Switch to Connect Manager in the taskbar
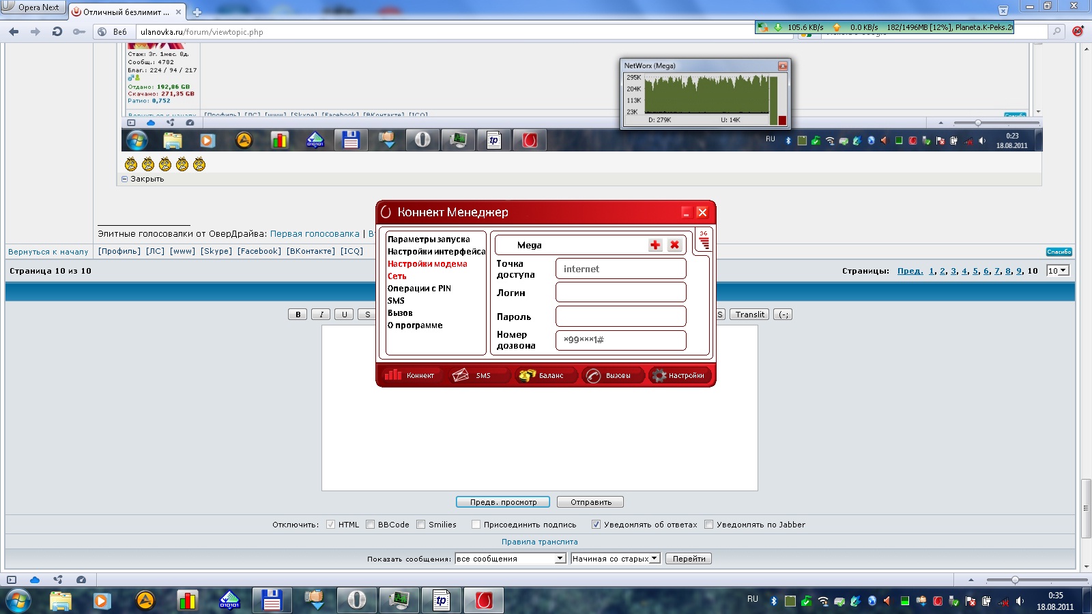The width and height of the screenshot is (1092, 614). pos(484,601)
